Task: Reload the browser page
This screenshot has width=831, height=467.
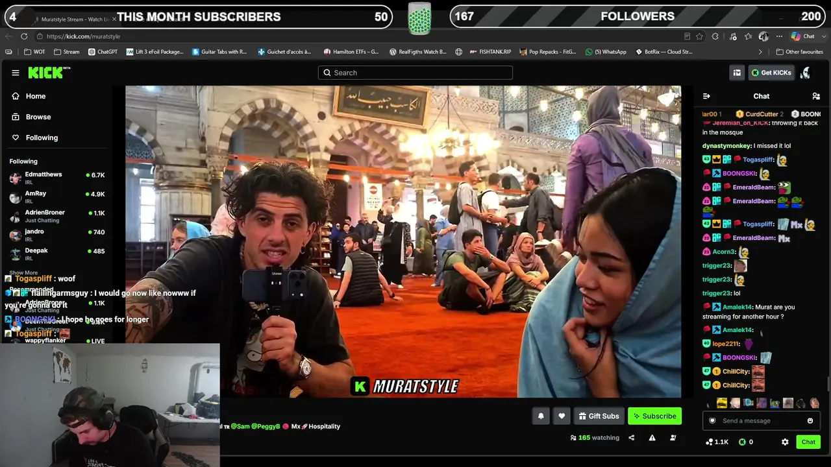Action: pos(24,36)
